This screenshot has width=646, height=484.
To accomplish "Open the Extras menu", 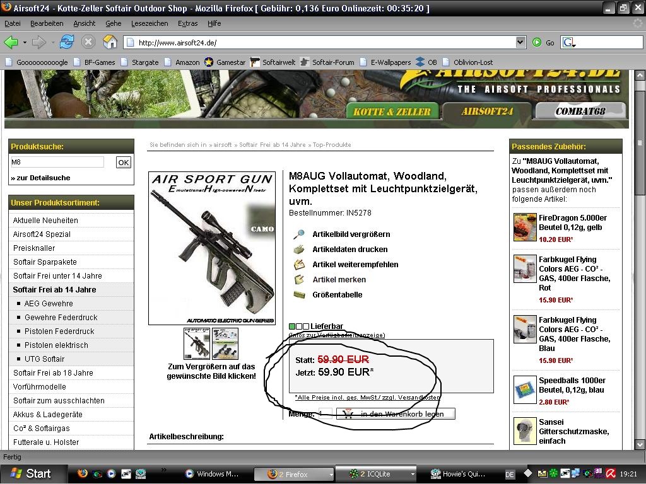I will click(188, 23).
